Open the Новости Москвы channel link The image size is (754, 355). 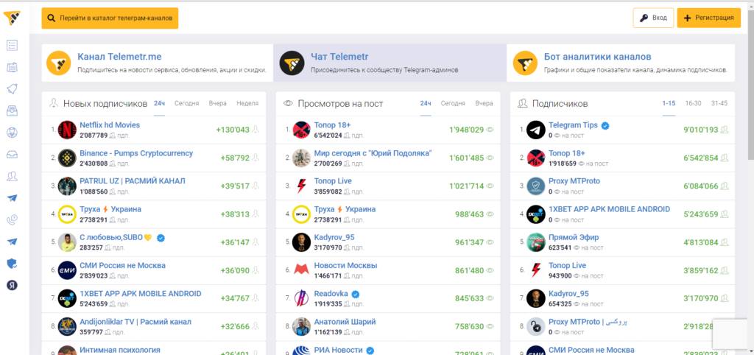click(345, 266)
